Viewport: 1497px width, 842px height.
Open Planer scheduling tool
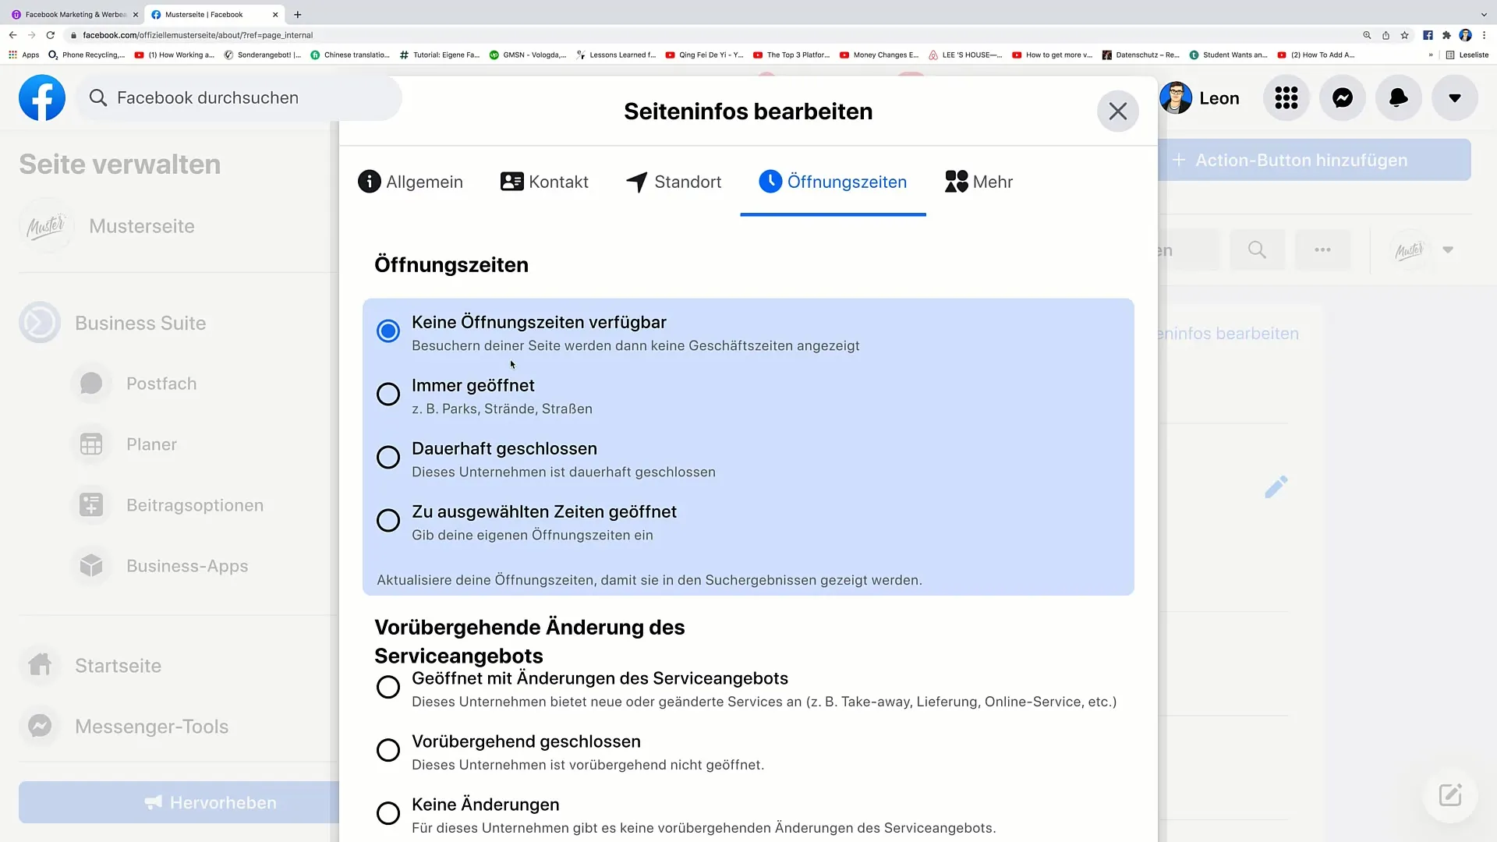pos(151,444)
